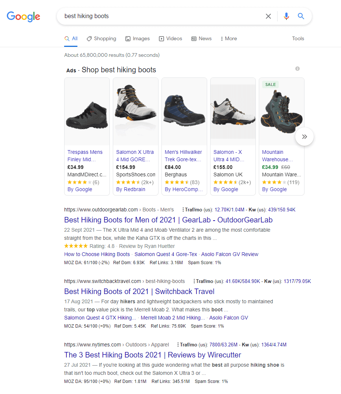Image resolution: width=341 pixels, height=394 pixels.
Task: Click the nytimes traffic value 7800/63.26M
Action: tap(223, 345)
